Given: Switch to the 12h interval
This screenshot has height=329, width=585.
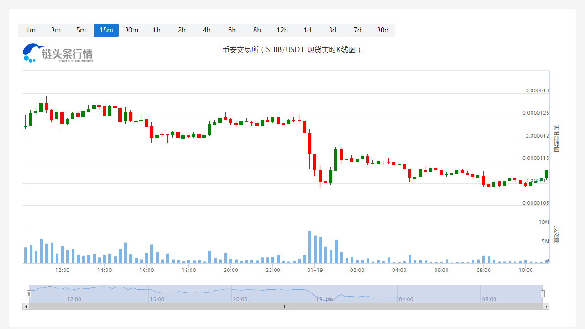Looking at the screenshot, I should pos(282,30).
